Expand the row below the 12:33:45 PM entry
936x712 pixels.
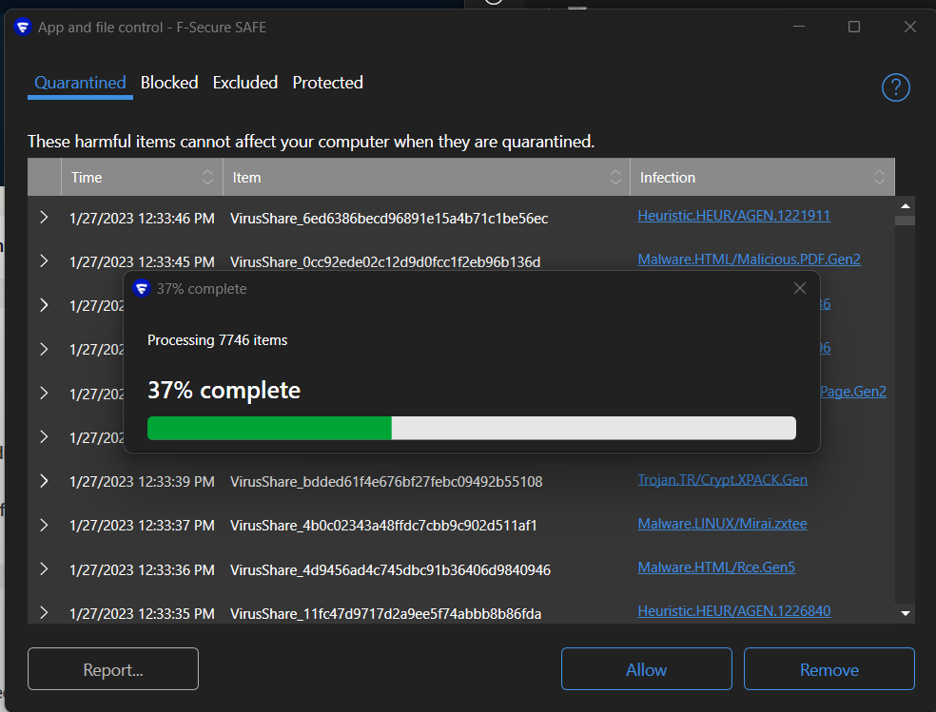[44, 305]
